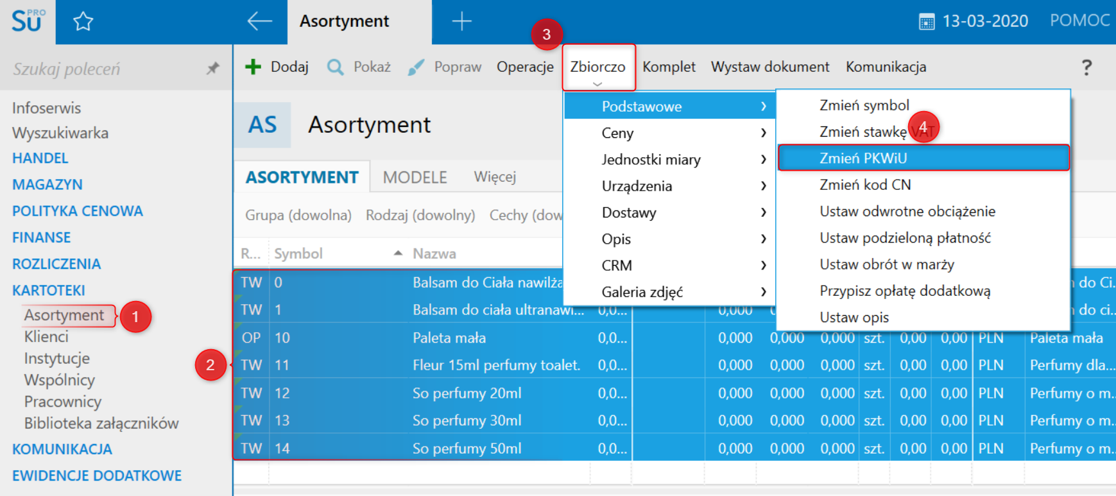1116x496 pixels.
Task: Open the Rodzaj (dowolny) filter
Action: tap(420, 215)
